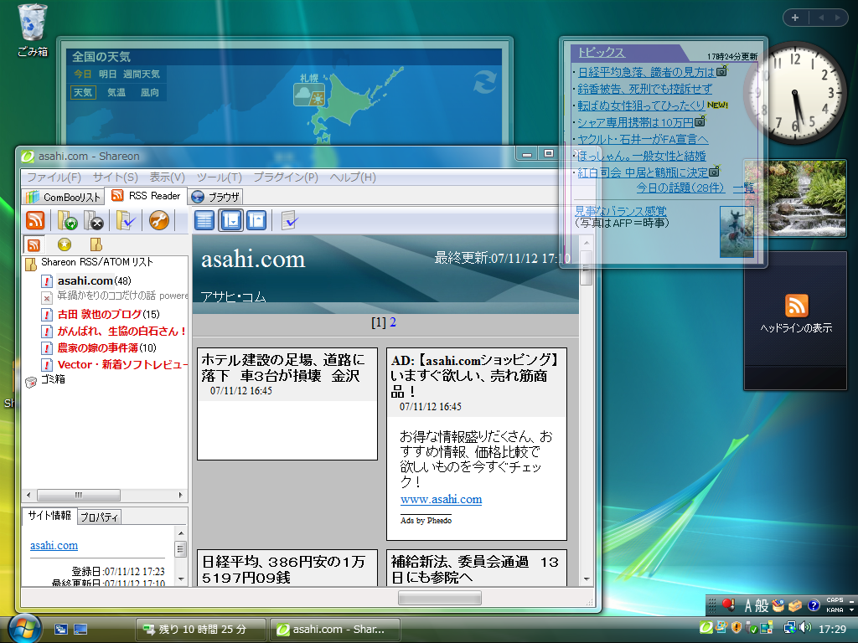Click the feed tree horizontal scrollbar thumb

point(78,496)
